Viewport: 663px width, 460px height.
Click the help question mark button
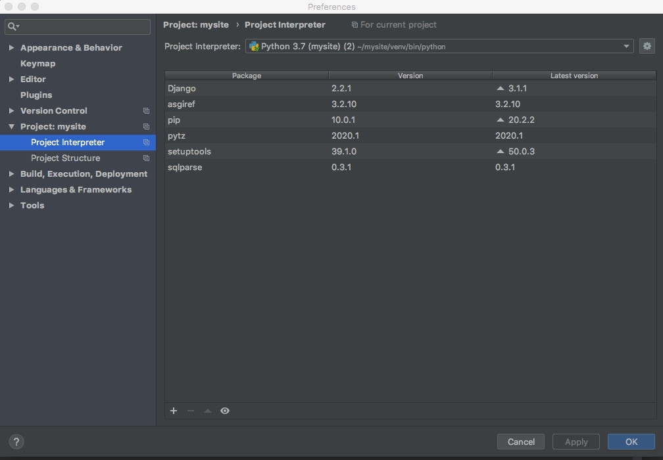(16, 442)
